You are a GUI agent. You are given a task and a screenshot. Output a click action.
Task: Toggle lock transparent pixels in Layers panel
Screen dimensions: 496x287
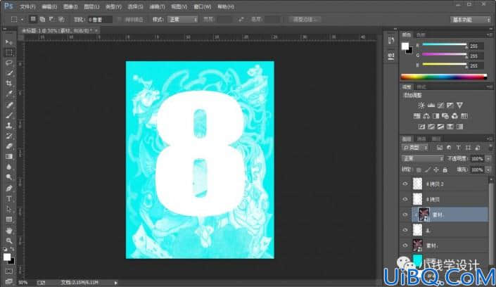tap(419, 170)
